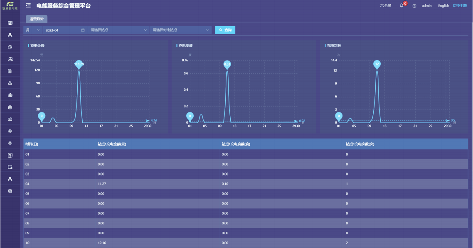Image resolution: width=473 pixels, height=248 pixels.
Task: Open the pie chart sidebar icon
Action: pyautogui.click(x=10, y=47)
